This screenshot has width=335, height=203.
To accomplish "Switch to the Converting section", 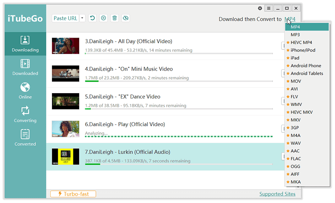I will coord(25,114).
